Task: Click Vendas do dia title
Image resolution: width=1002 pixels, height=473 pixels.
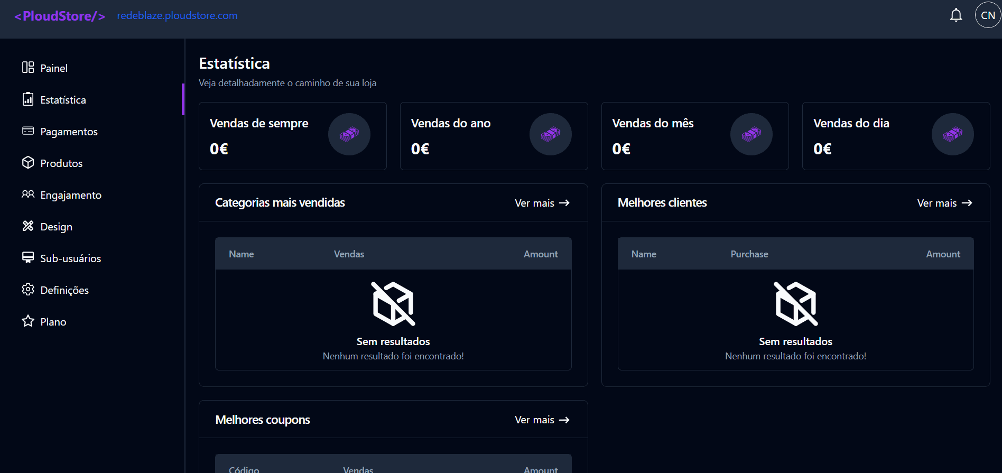Action: click(851, 123)
